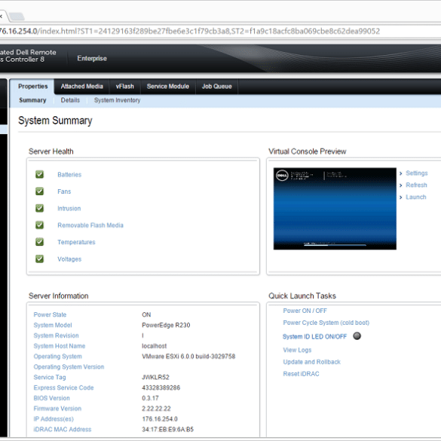Switch to the Service Module tab
The width and height of the screenshot is (441, 441).
(x=168, y=87)
